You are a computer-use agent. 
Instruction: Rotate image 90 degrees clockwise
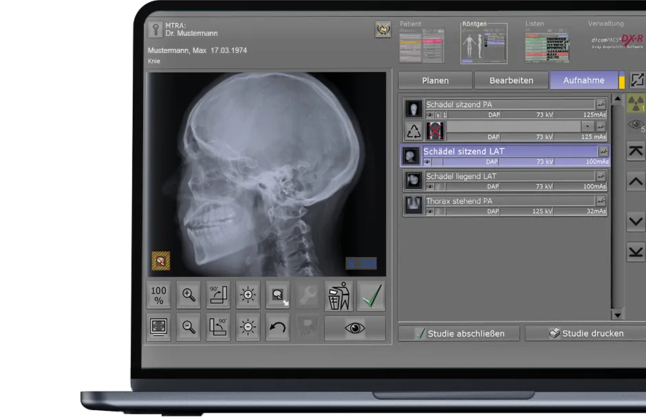coord(218,296)
